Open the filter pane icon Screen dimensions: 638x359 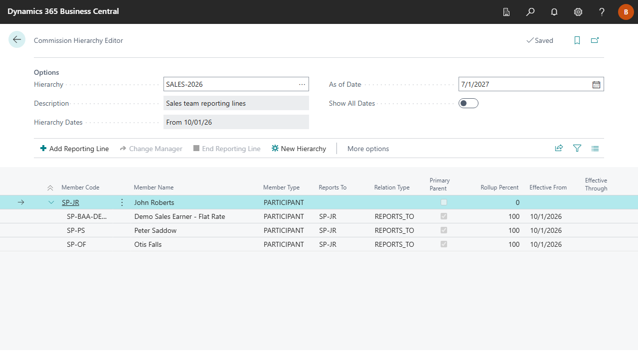click(577, 149)
